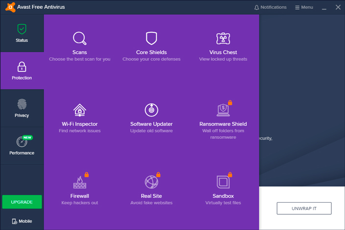This screenshot has width=345, height=230.
Task: Close the Avast window
Action: (338, 7)
